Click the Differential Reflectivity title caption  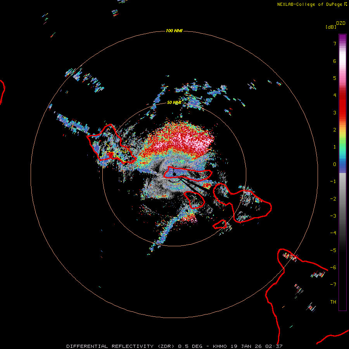pyautogui.click(x=174, y=346)
